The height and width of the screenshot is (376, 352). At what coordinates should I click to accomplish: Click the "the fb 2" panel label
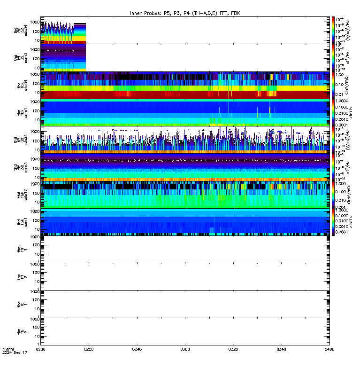23,332
